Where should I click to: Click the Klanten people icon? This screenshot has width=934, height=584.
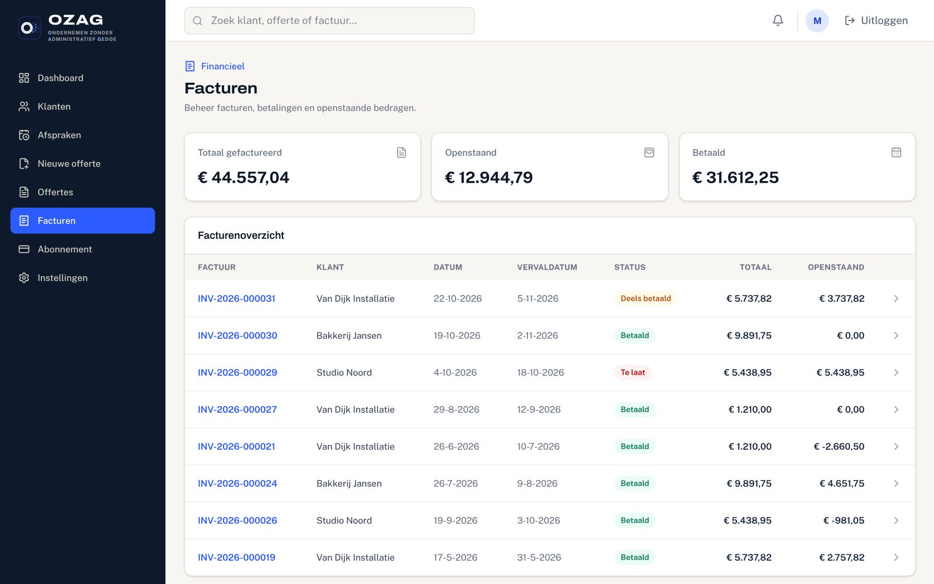(x=24, y=106)
